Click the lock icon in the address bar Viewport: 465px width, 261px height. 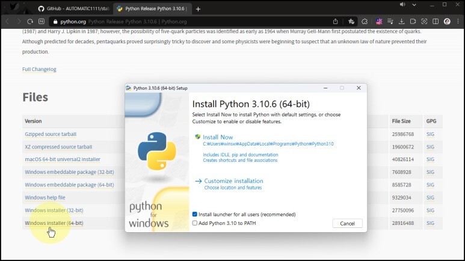tap(55, 22)
